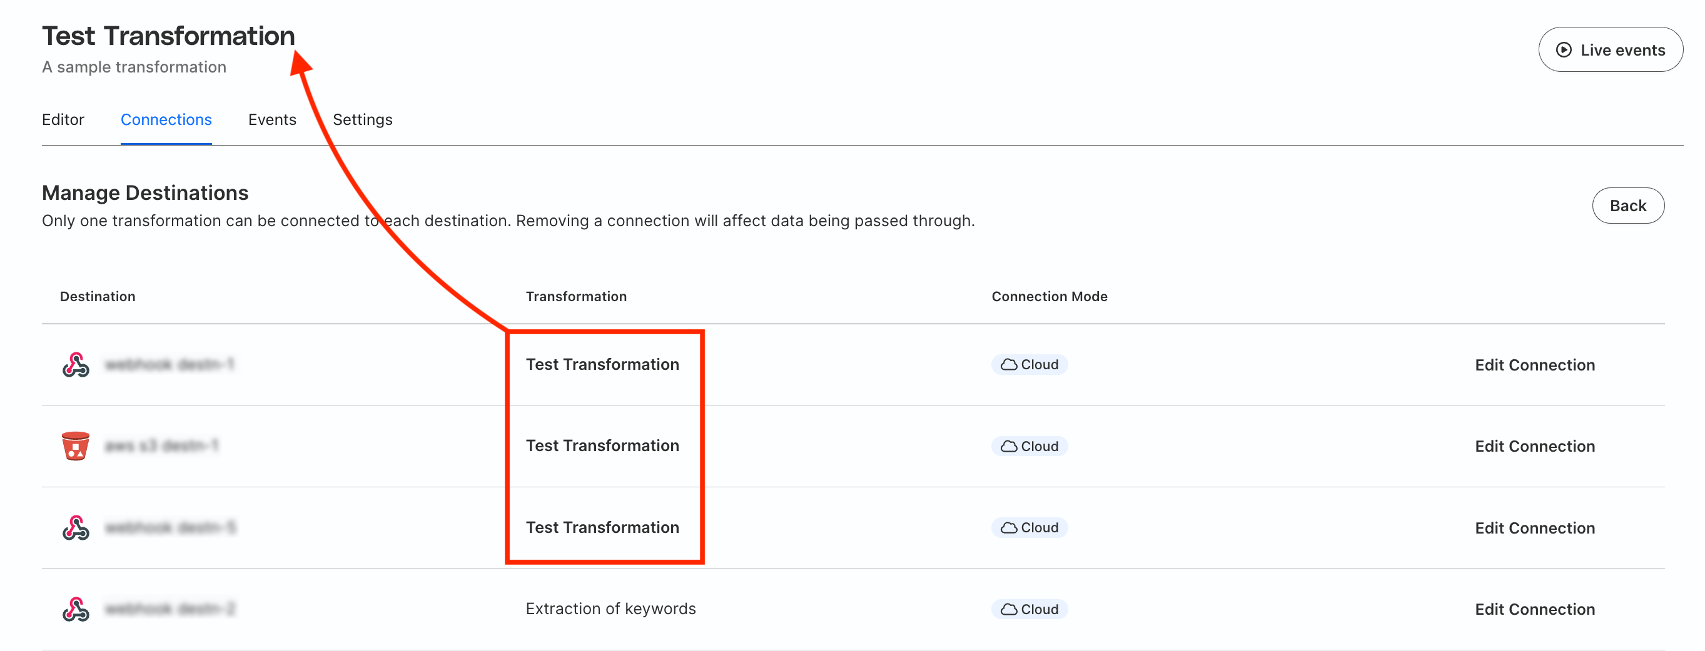Click the Extraction of keywords transformation name
Image resolution: width=1705 pixels, height=651 pixels.
(610, 609)
